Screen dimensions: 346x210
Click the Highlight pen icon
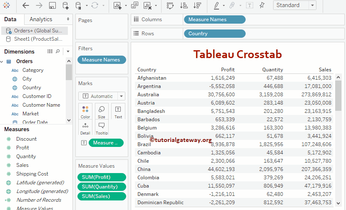[x=217, y=5]
